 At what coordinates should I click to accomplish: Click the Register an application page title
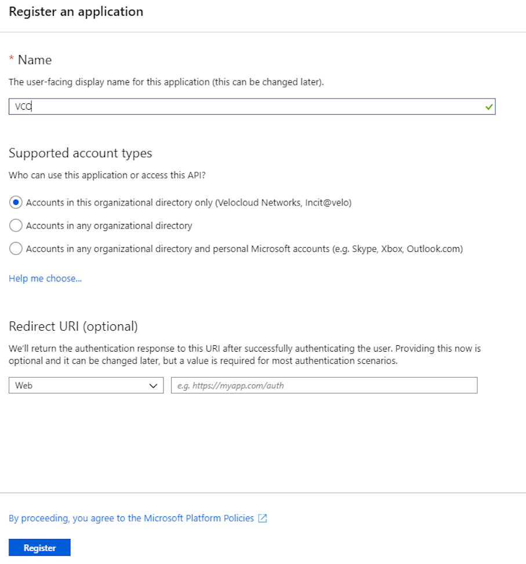coord(75,12)
